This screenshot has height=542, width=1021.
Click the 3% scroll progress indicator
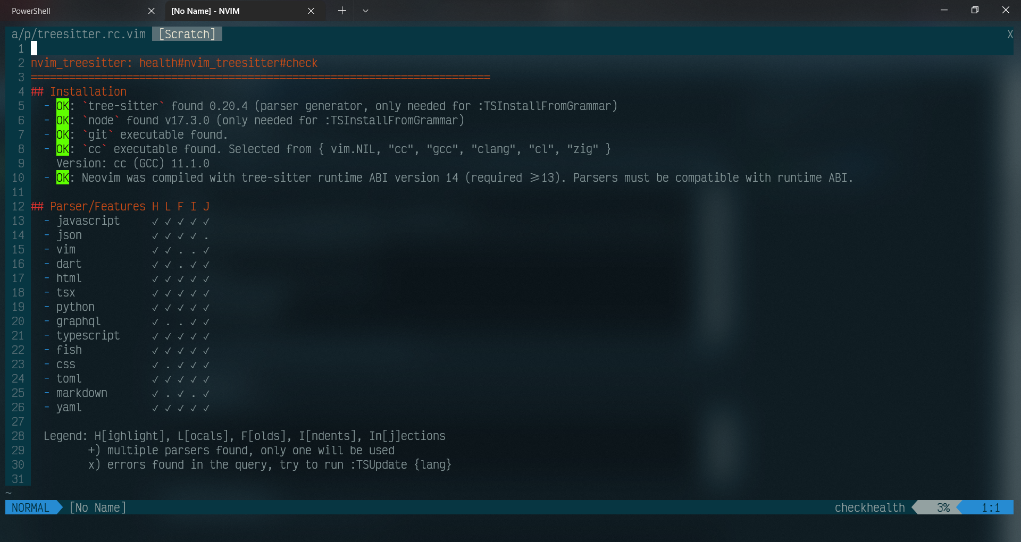click(x=943, y=507)
